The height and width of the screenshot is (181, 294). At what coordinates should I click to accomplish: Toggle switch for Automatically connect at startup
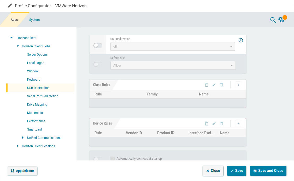click(98, 159)
